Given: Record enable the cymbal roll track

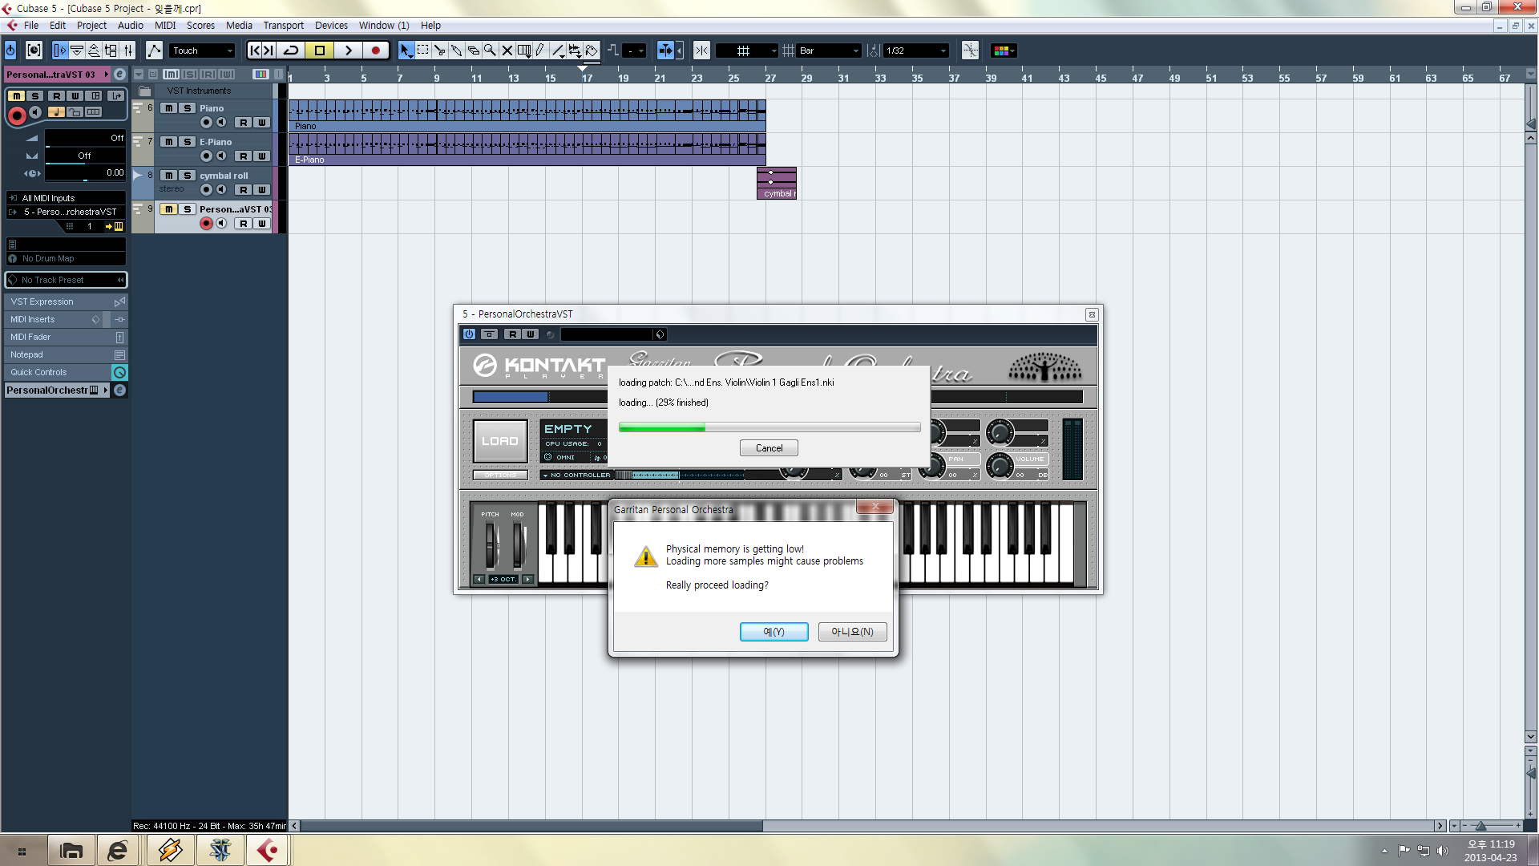Looking at the screenshot, I should tap(207, 190).
